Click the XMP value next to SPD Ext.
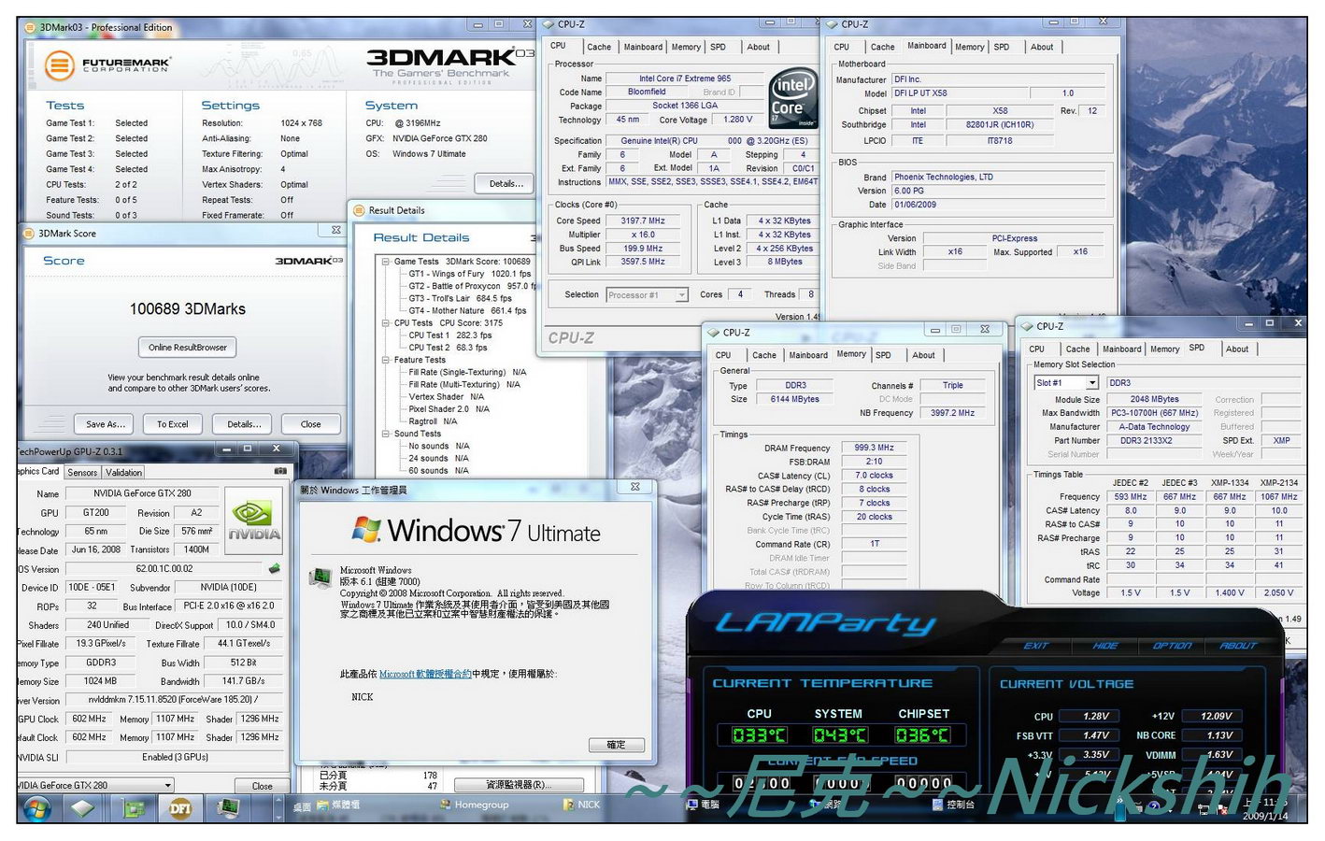 point(1281,441)
